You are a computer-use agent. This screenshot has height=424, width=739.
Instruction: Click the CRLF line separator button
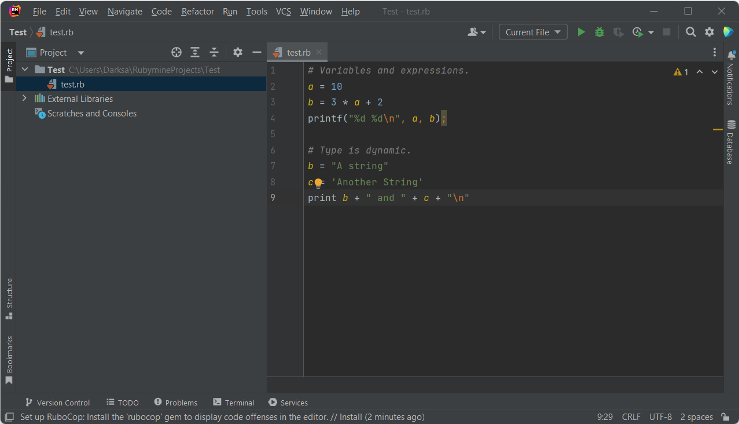click(x=631, y=417)
